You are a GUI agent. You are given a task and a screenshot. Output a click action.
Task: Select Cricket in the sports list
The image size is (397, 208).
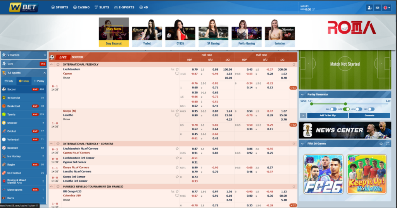24,131
